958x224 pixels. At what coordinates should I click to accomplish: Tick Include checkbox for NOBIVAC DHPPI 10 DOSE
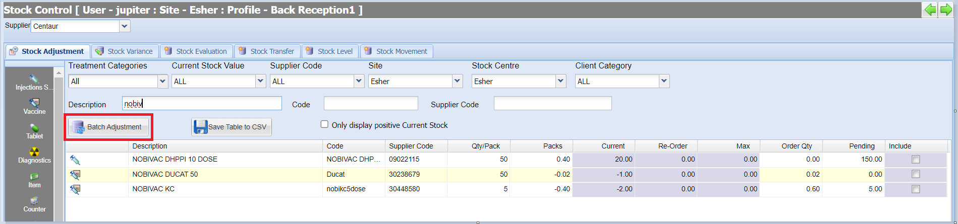(916, 160)
